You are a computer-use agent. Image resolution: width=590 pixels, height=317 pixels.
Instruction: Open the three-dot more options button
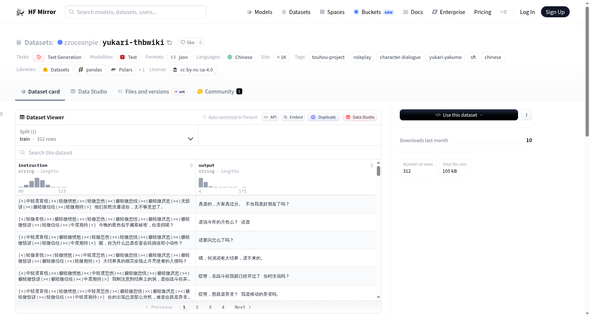pos(526,115)
